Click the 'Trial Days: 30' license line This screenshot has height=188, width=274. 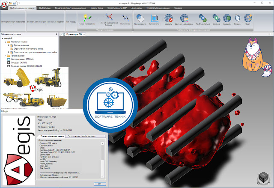pyautogui.click(x=45, y=168)
